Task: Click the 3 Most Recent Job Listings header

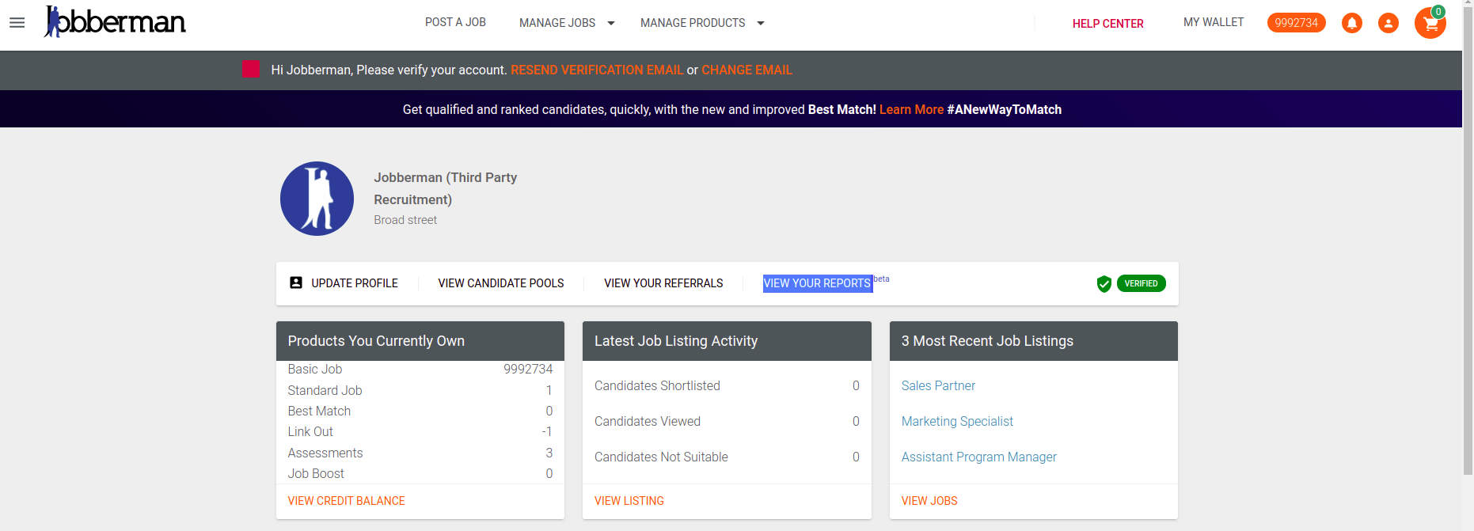Action: [1034, 341]
